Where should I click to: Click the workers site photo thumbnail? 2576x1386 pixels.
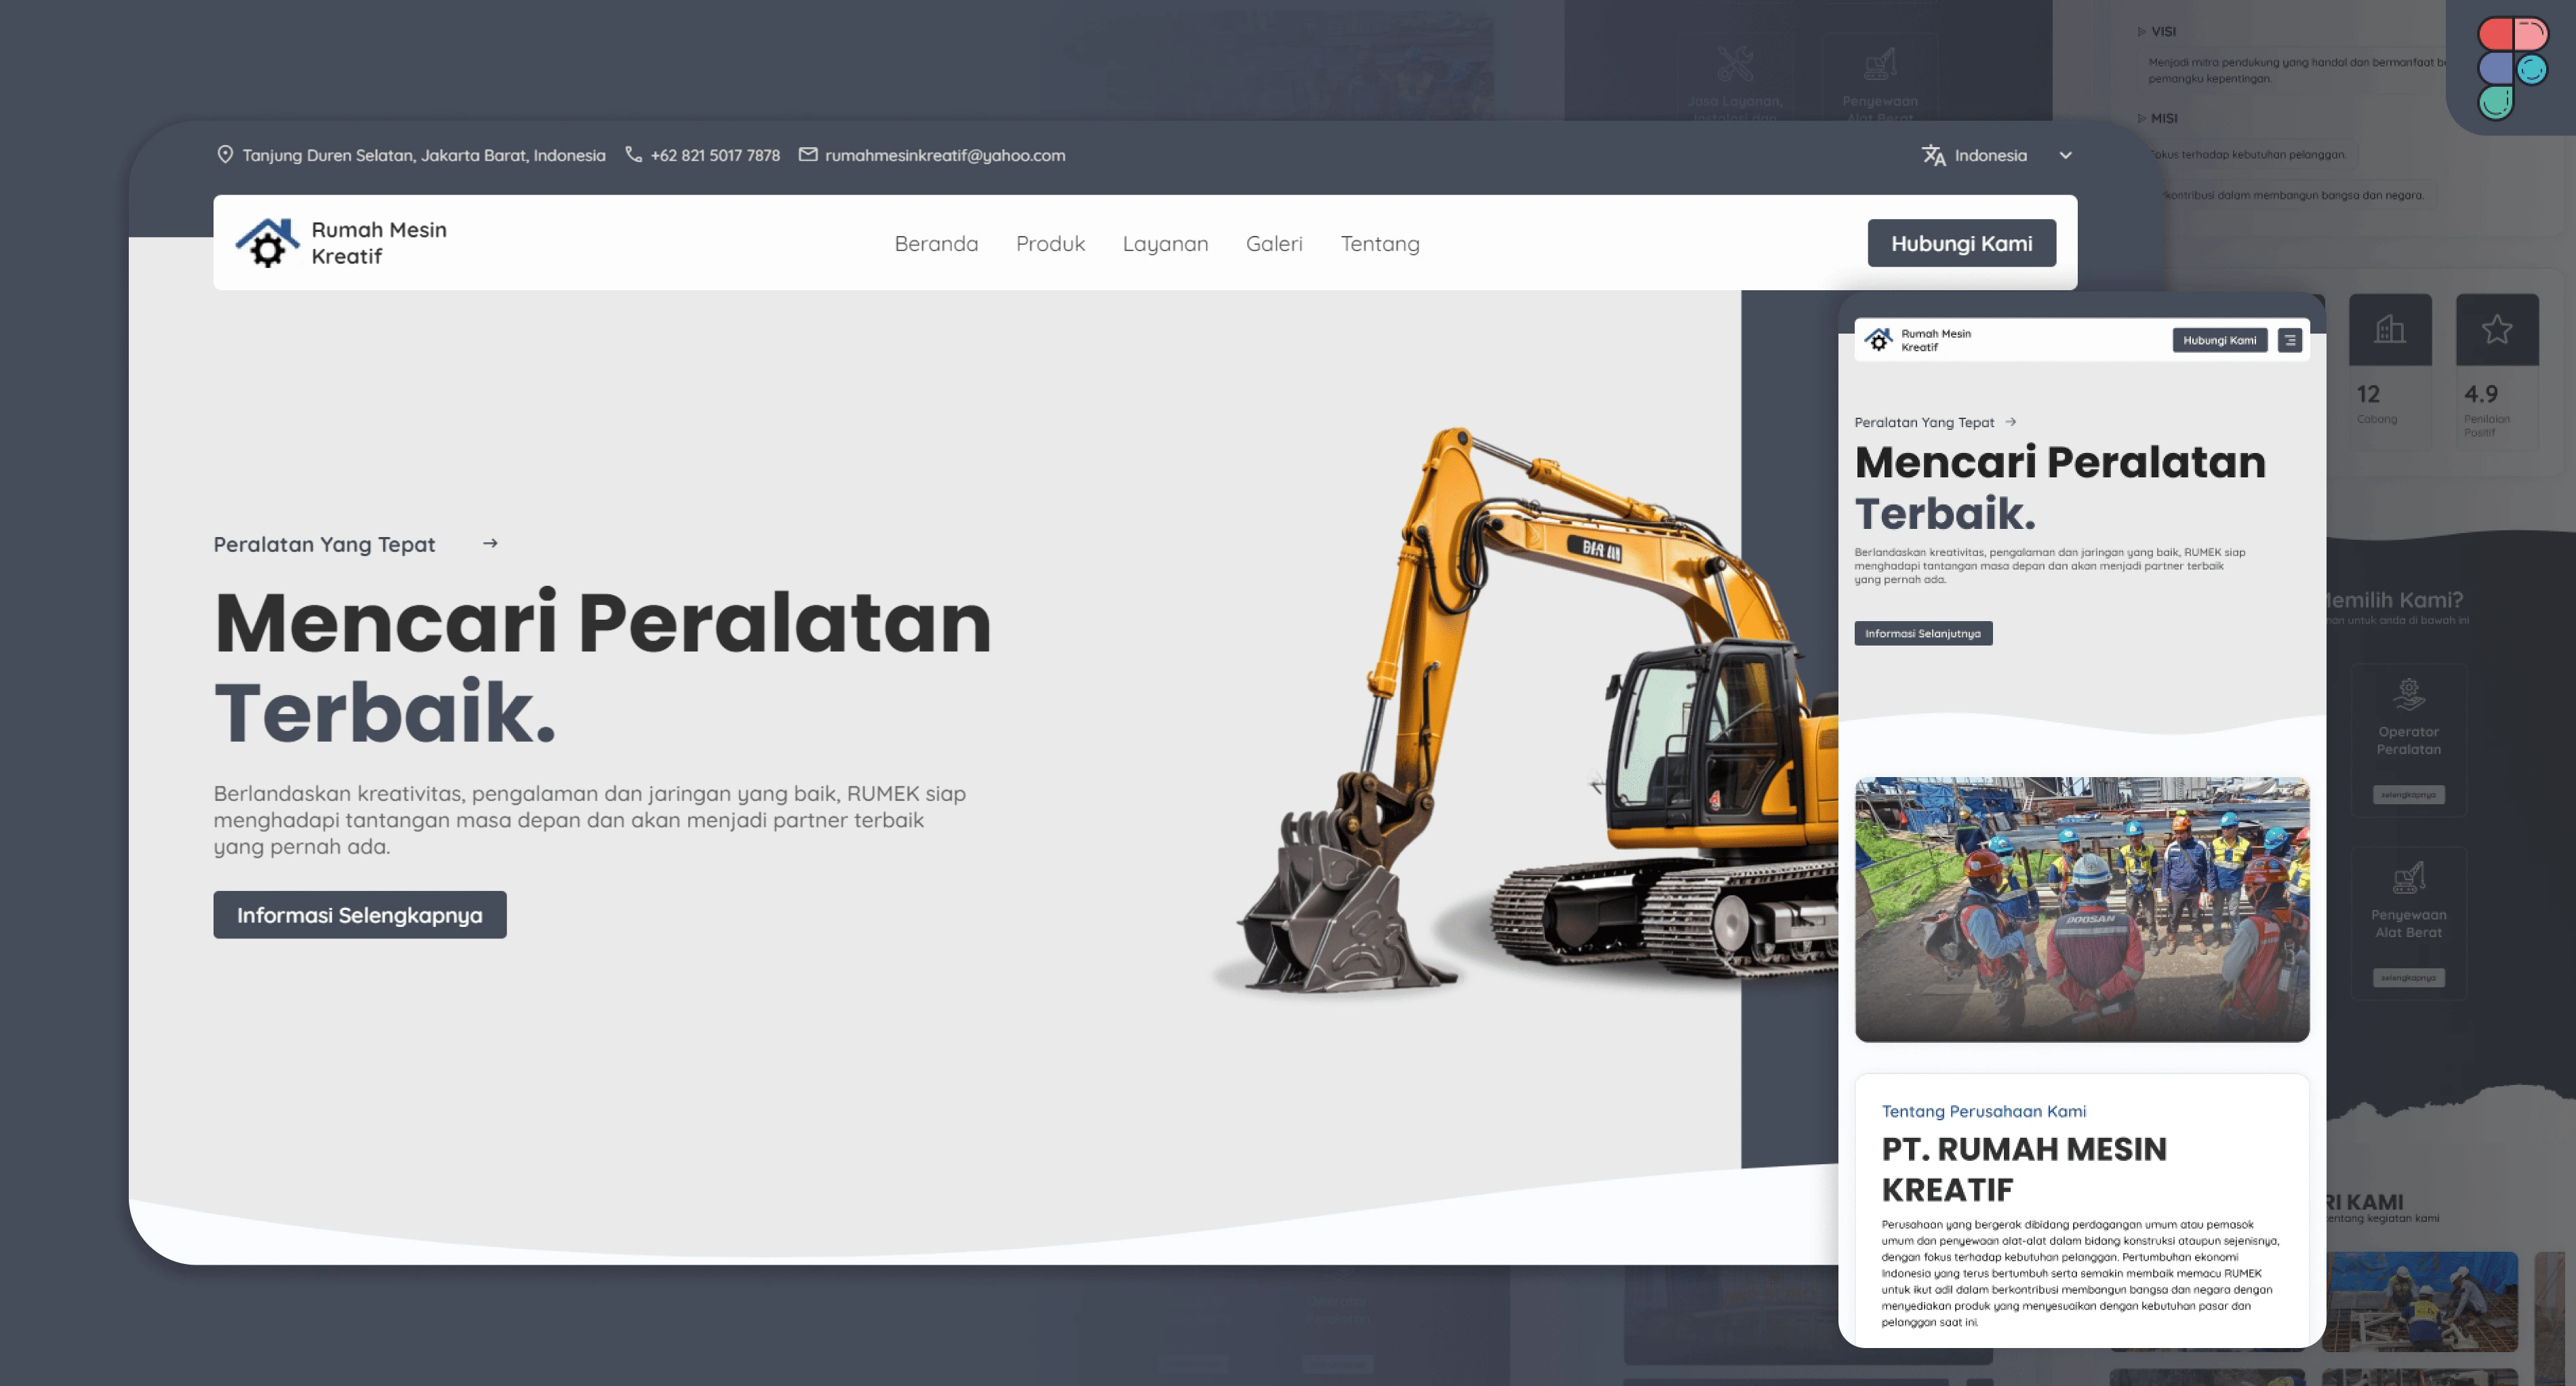pos(2081,909)
